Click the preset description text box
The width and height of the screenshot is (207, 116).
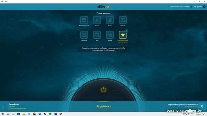[x=103, y=49]
